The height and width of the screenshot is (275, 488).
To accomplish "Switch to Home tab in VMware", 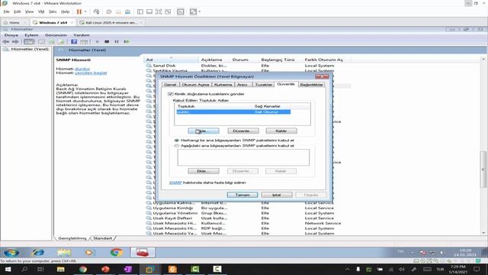I will (x=14, y=23).
